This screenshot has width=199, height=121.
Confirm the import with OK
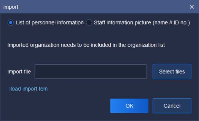pos(129,106)
